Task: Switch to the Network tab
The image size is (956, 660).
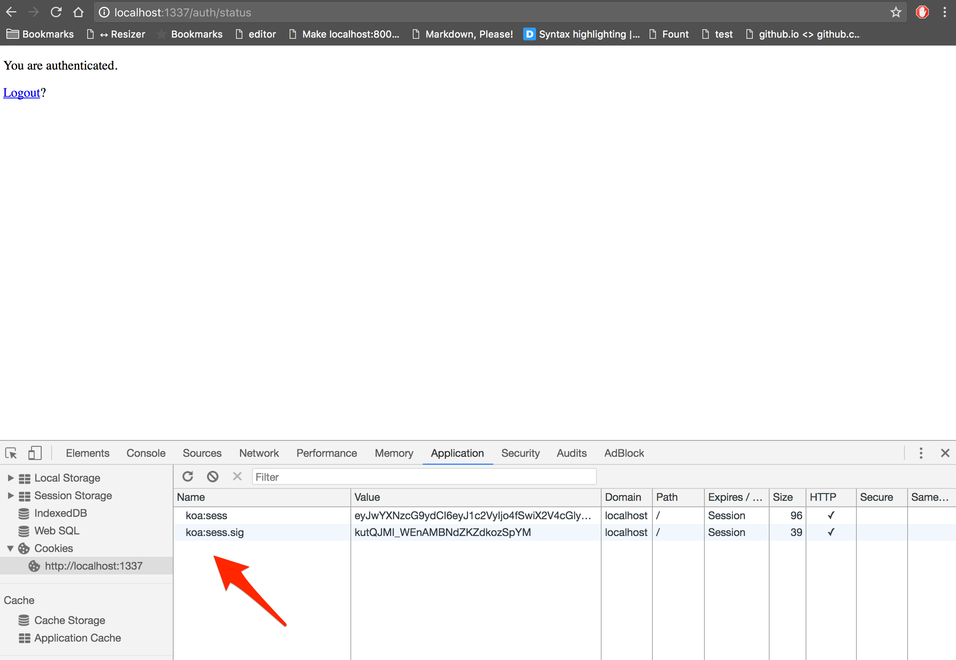Action: coord(259,453)
